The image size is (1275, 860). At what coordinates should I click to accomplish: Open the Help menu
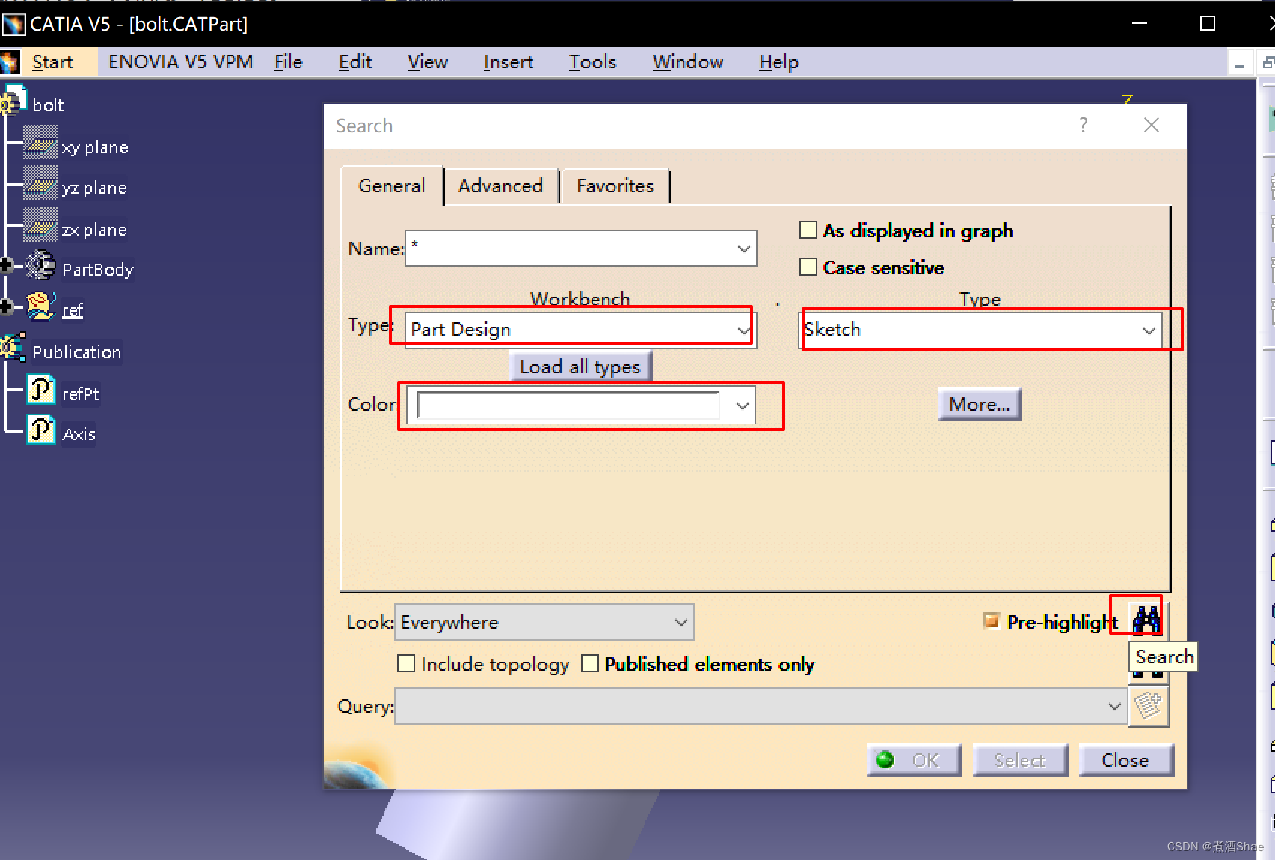779,62
